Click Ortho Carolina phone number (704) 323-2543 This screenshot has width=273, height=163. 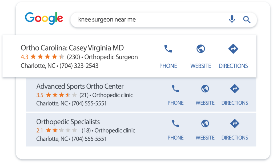79,66
